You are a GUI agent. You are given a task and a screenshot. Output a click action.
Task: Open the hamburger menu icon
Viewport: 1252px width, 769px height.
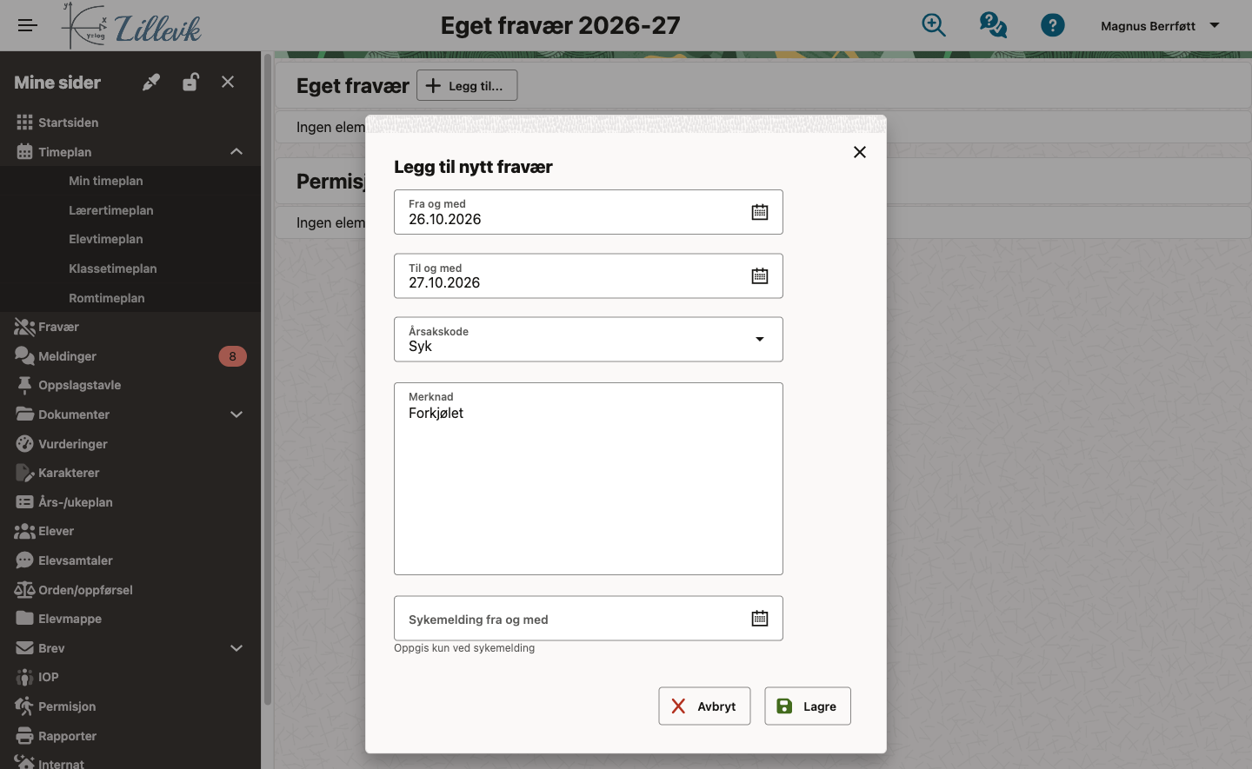(28, 25)
